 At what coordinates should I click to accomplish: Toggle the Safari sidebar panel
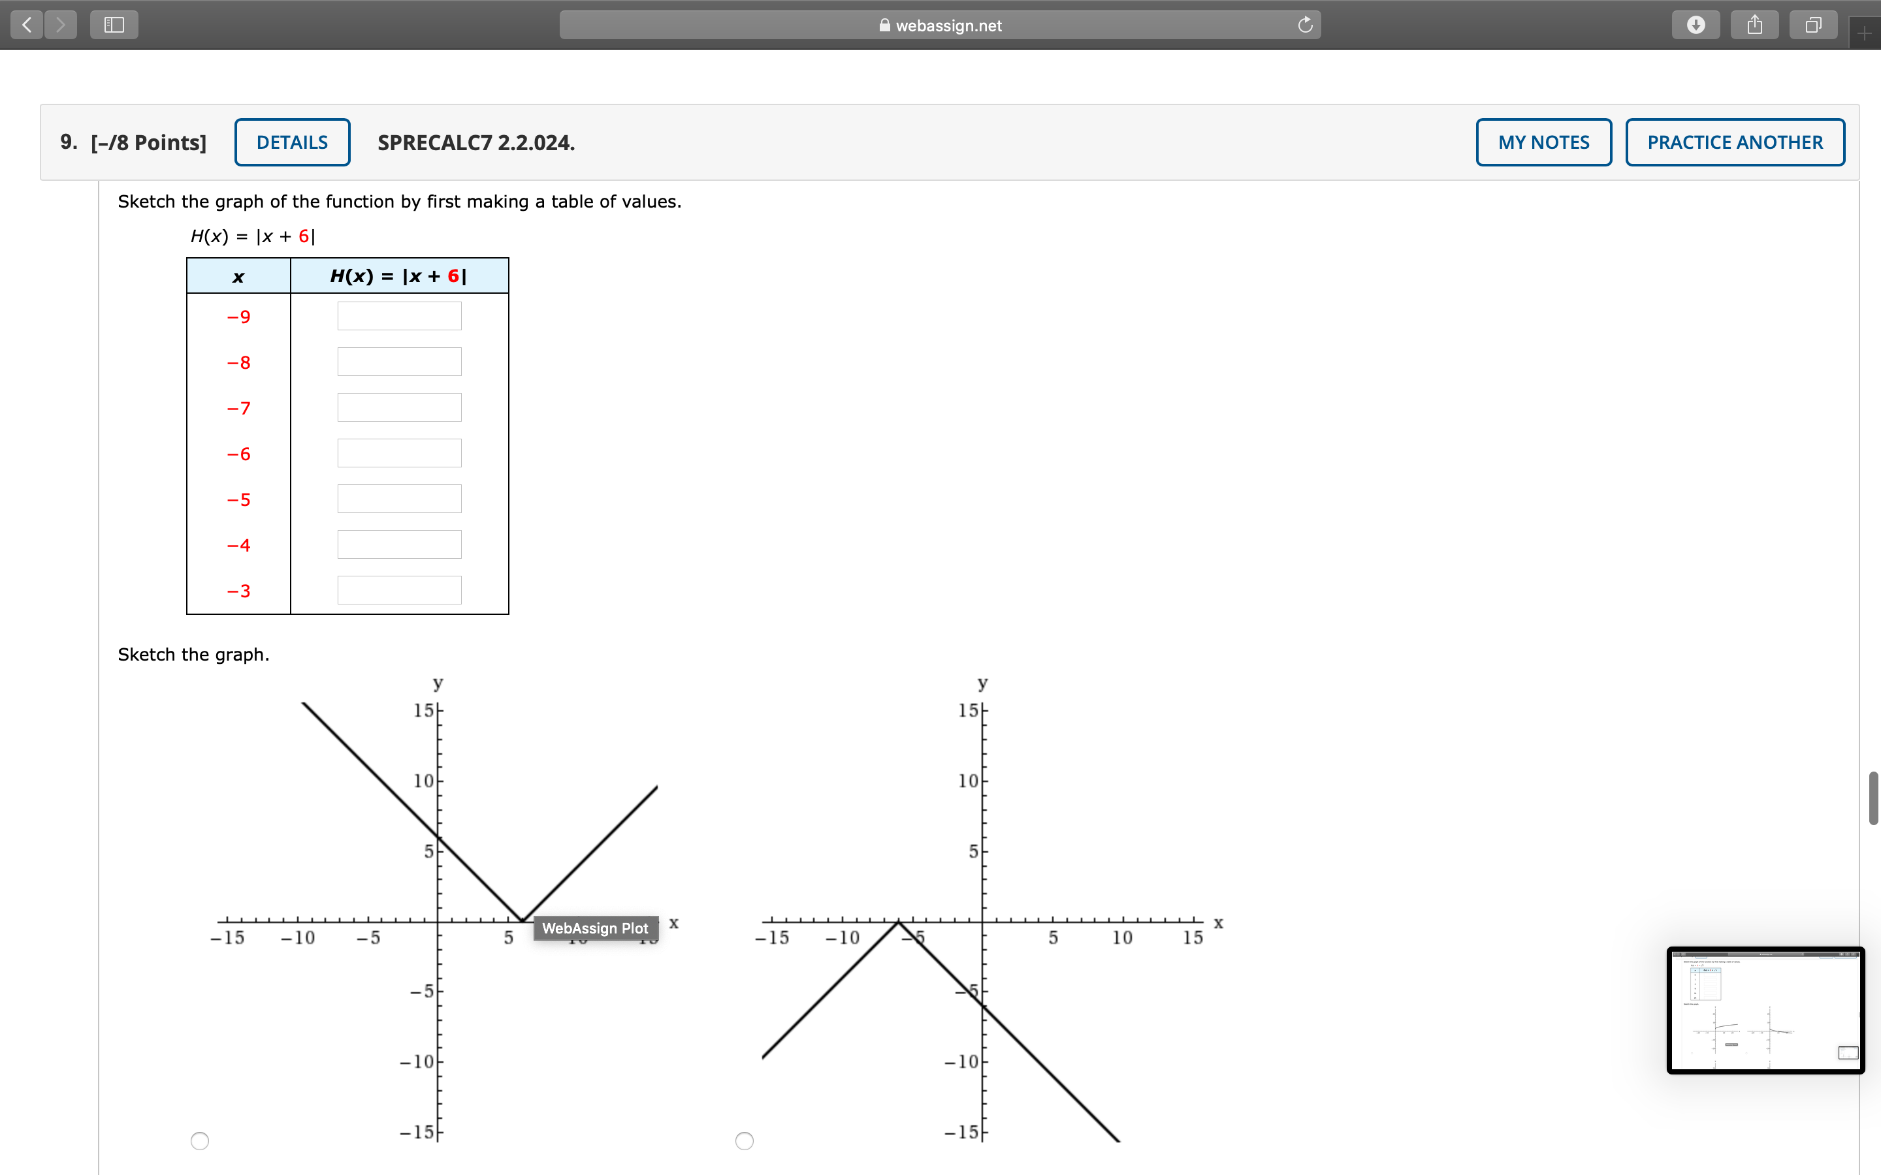pyautogui.click(x=114, y=25)
